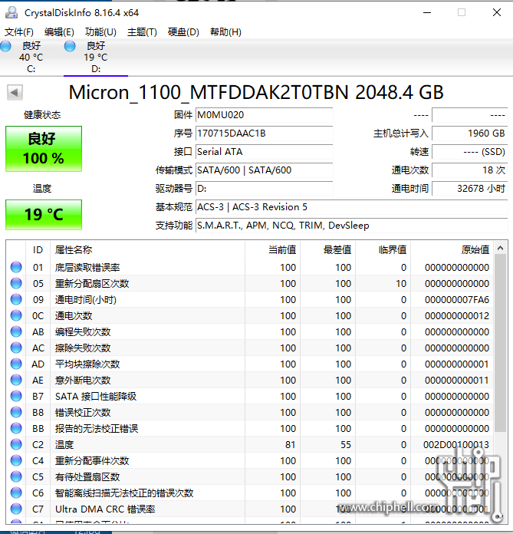Click status orb of attribute 09 row
The width and height of the screenshot is (513, 534).
[x=16, y=299]
